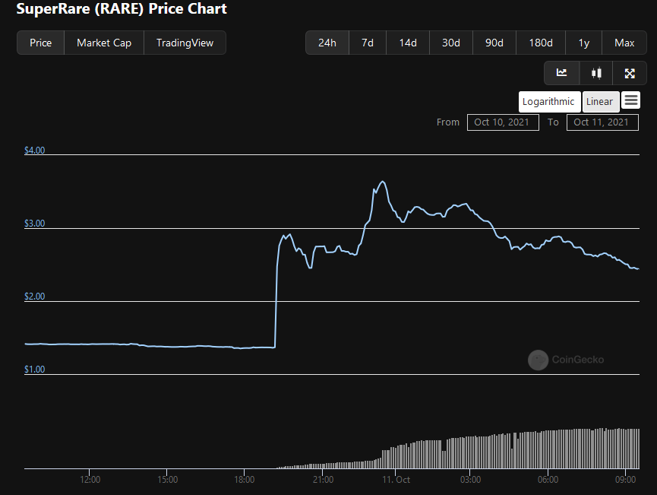The height and width of the screenshot is (495, 657).
Task: Show the 7d price range
Action: pyautogui.click(x=368, y=43)
